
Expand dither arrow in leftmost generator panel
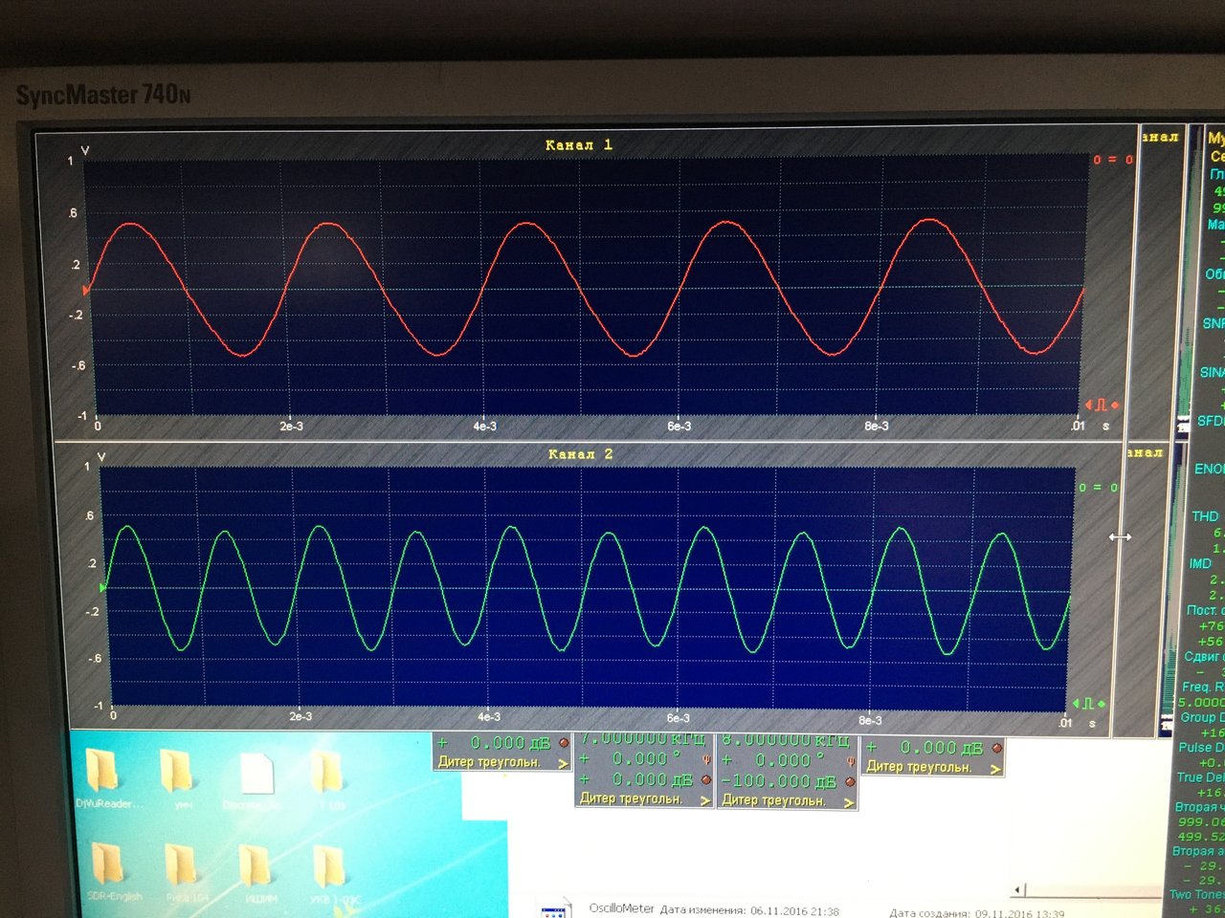tap(563, 763)
